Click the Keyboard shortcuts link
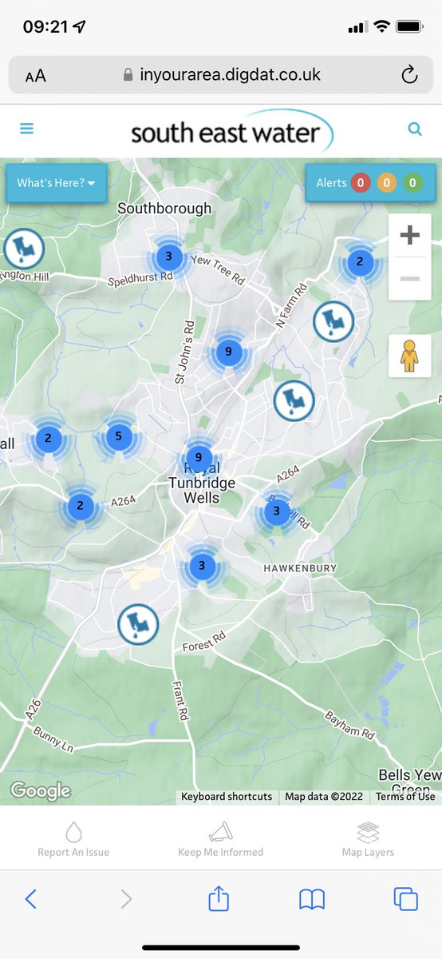 (227, 796)
